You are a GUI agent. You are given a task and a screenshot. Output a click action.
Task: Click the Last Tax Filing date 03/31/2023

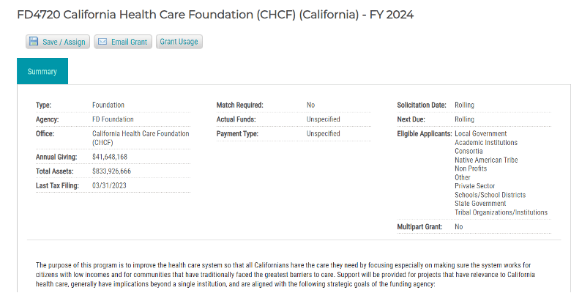tap(110, 185)
